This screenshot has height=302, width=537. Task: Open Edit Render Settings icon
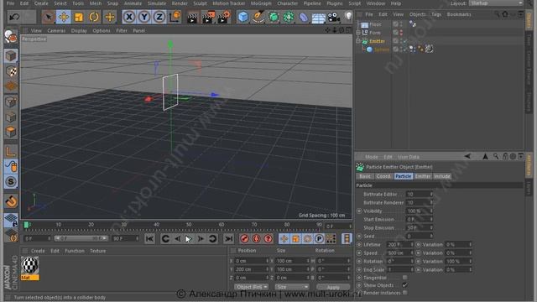(x=223, y=17)
